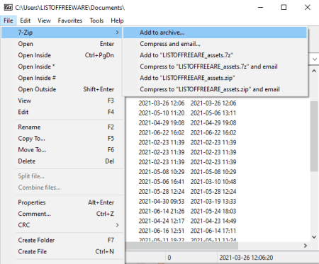Select Move To... menu entry
Viewport: 319px width, 264px height.
pyautogui.click(x=62, y=149)
